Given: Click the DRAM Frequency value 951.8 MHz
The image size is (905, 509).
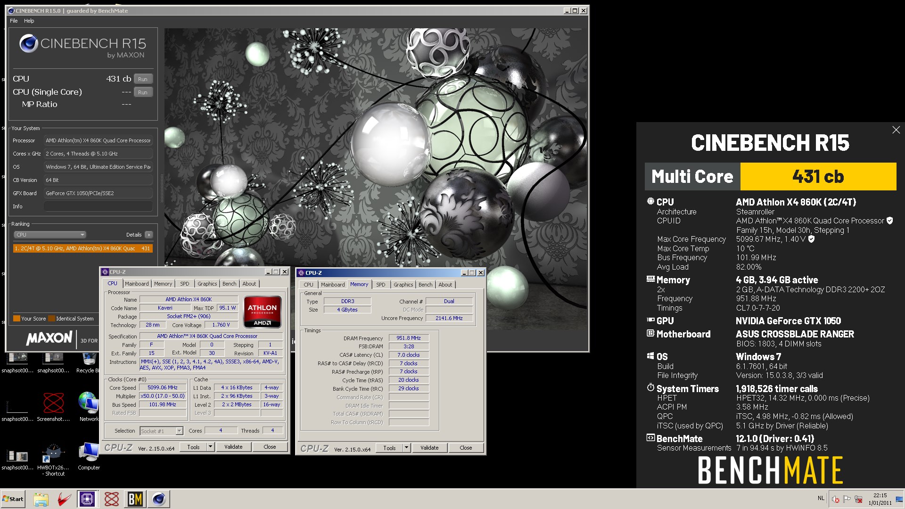Looking at the screenshot, I should click(409, 338).
